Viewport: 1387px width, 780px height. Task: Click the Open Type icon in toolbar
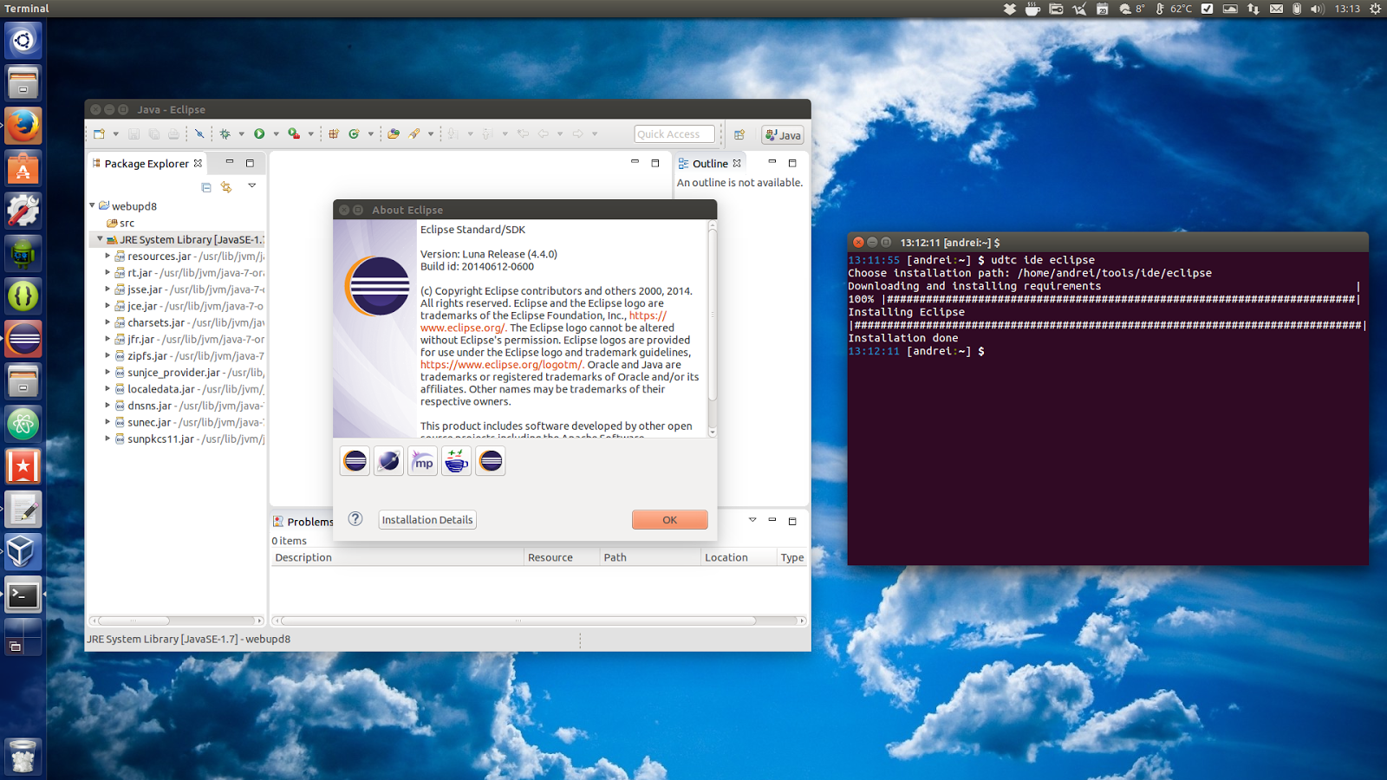[x=394, y=133]
